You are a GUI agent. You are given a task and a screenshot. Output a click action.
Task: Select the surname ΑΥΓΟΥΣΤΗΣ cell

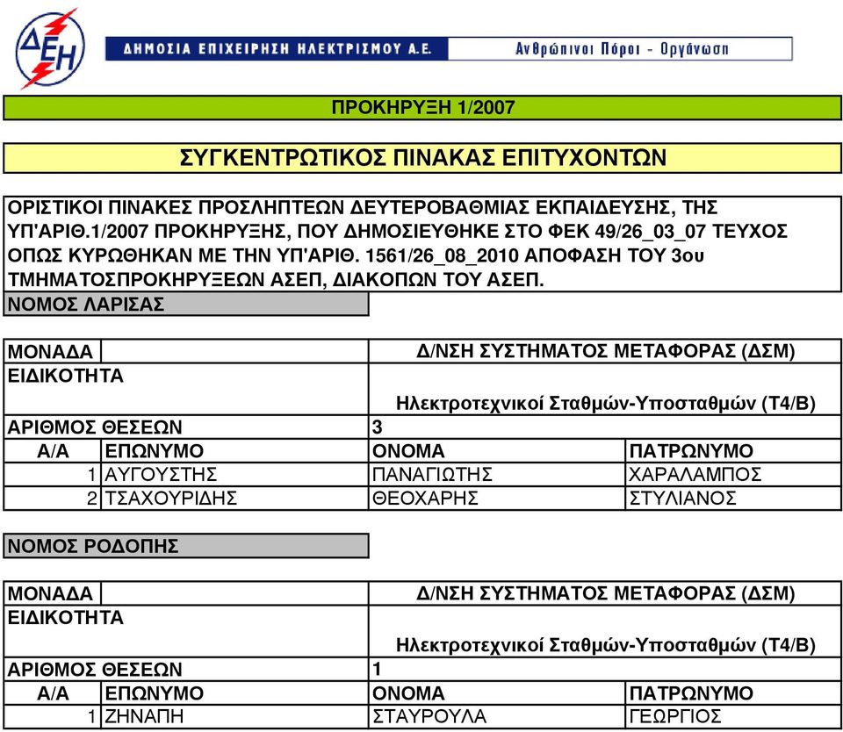(234, 475)
